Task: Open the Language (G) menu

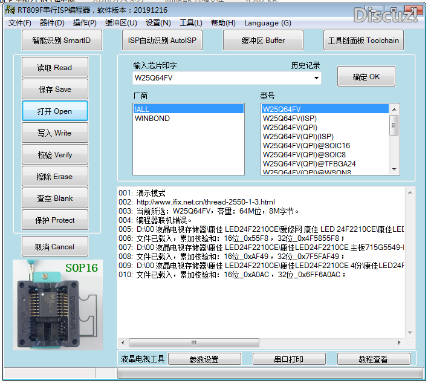Action: (x=267, y=23)
